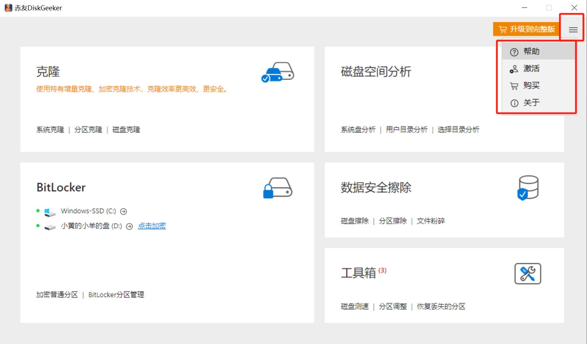Select 帮助 from the dropdown menu

[x=539, y=52]
